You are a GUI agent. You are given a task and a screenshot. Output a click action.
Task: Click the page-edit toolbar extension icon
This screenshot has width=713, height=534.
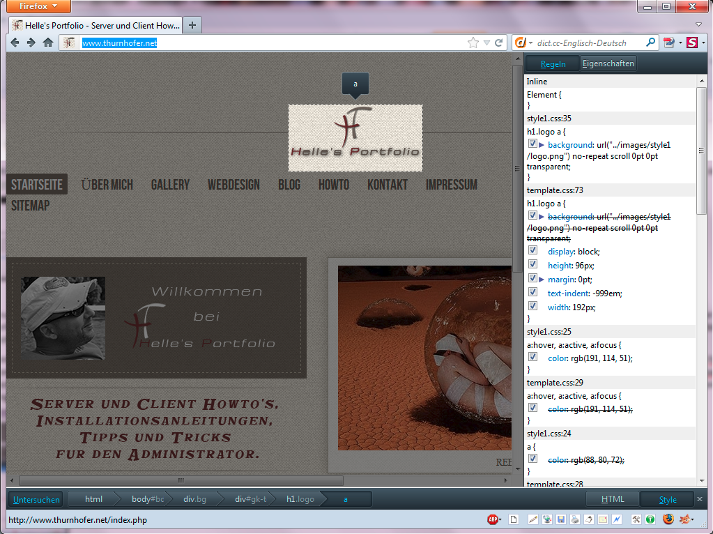669,43
